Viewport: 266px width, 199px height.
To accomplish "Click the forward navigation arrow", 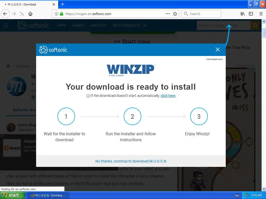I will [x=14, y=14].
